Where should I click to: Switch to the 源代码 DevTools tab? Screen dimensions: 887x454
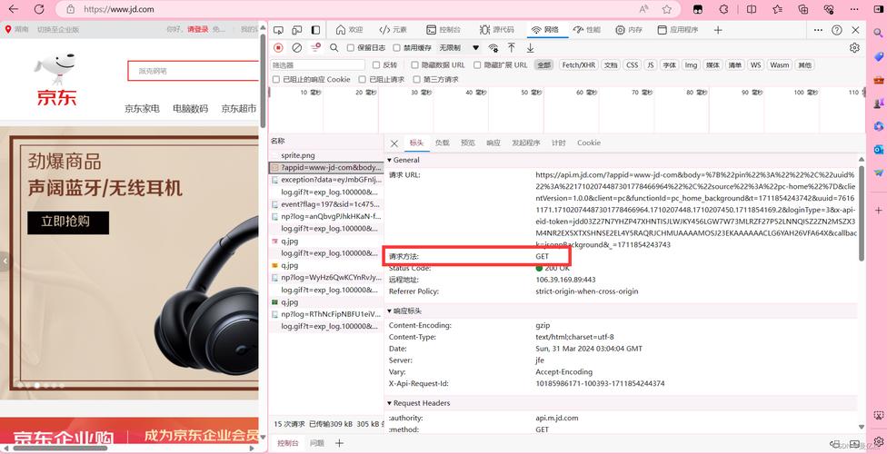[x=497, y=30]
